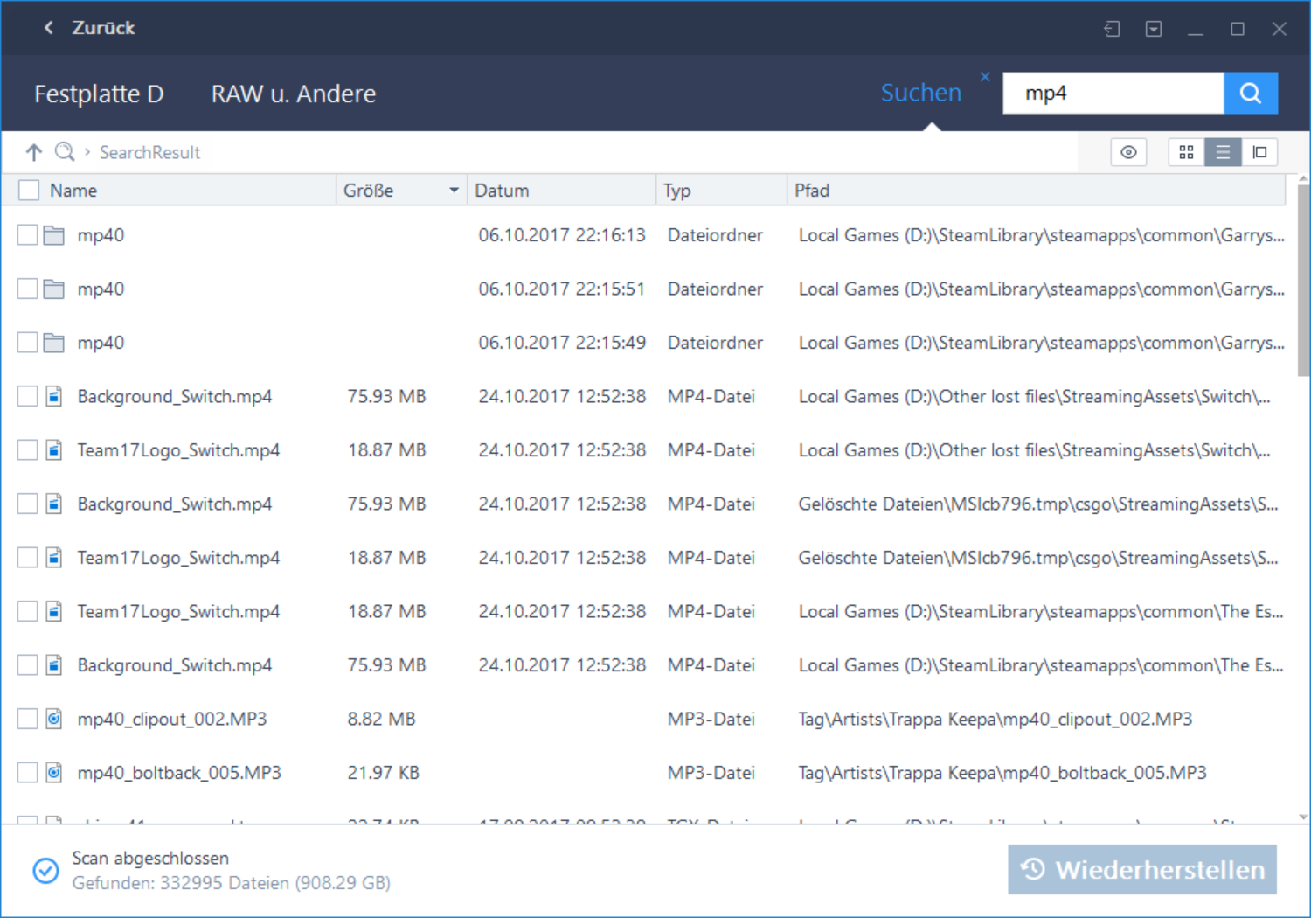Viewport: 1311px width, 918px height.
Task: Sort by the Name column header
Action: [x=73, y=191]
